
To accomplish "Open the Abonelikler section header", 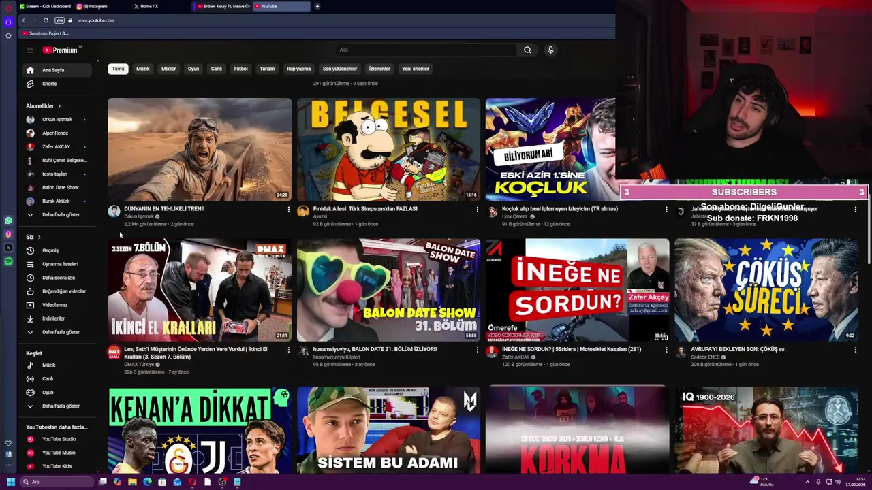I will coord(43,106).
